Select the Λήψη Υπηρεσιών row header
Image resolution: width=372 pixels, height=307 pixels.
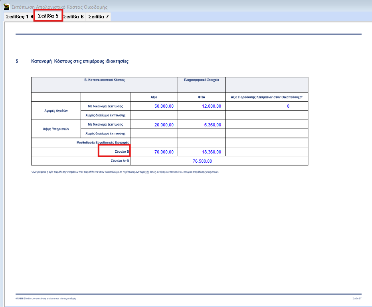[56, 129]
